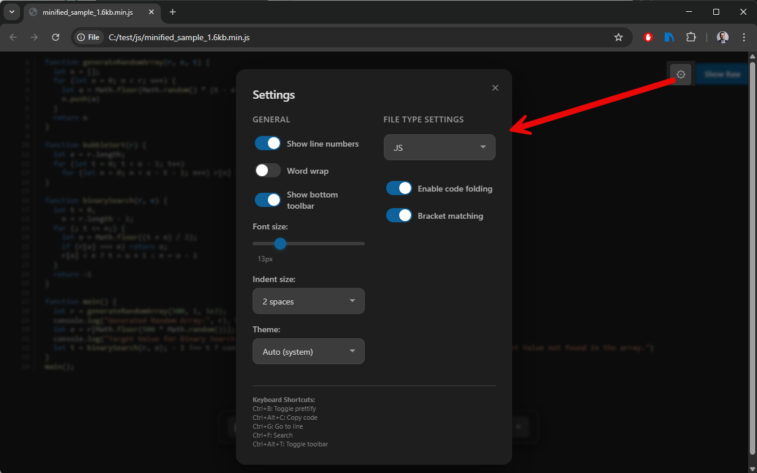
Task: Open Chrome's three-dot menu
Action: (743, 37)
